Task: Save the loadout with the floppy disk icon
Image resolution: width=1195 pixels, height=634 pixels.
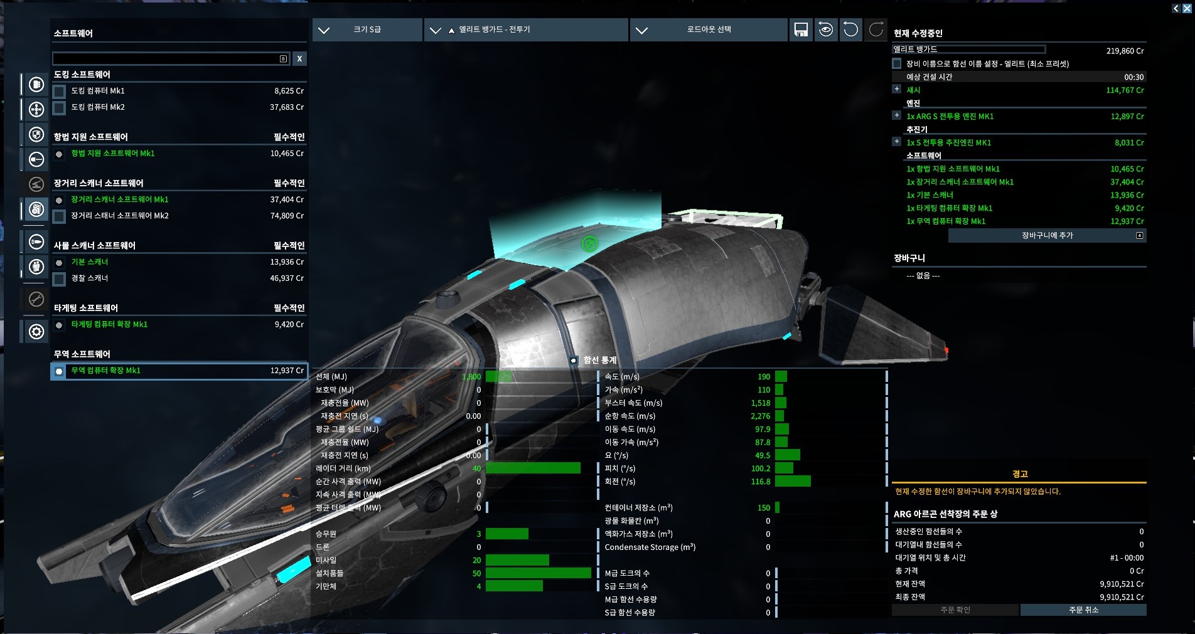Action: (x=801, y=29)
